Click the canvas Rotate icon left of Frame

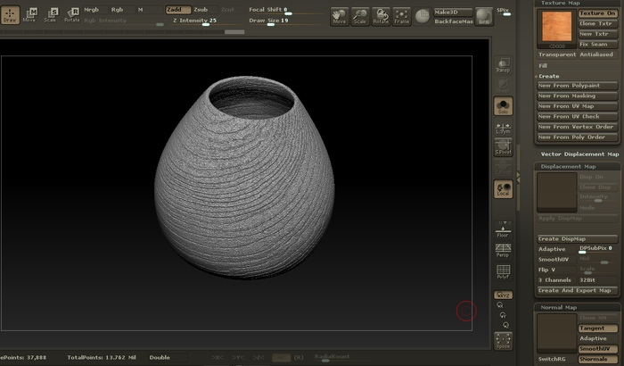(381, 17)
